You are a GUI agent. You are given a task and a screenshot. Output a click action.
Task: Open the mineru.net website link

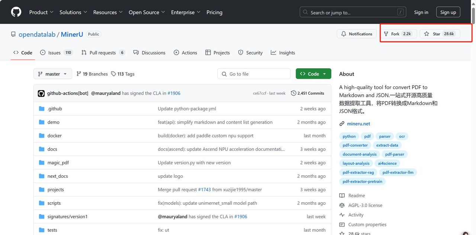point(358,124)
